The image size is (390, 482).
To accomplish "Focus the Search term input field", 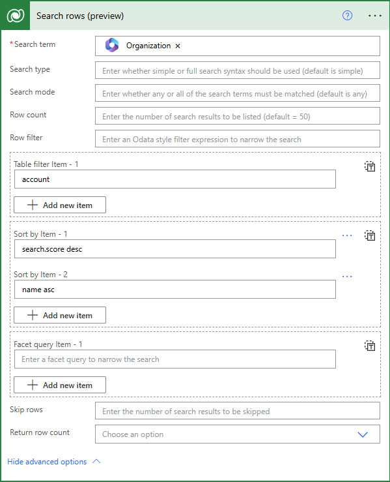I will (x=238, y=46).
